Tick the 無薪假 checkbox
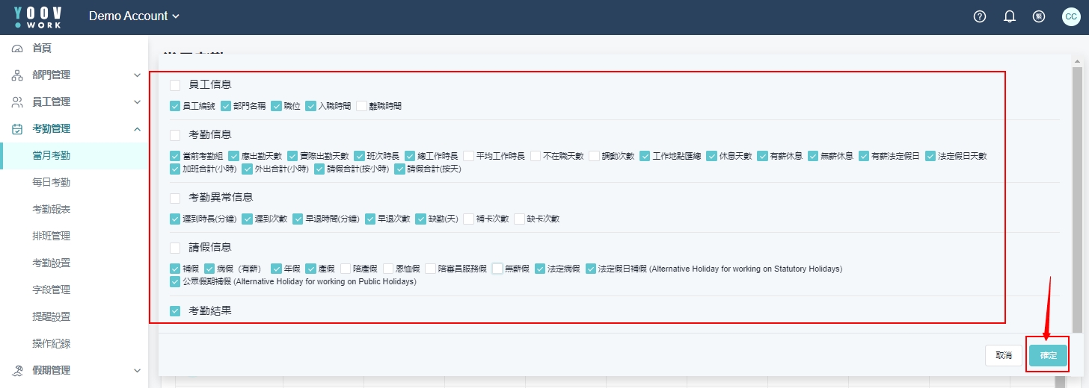The width and height of the screenshot is (1089, 388). (497, 269)
